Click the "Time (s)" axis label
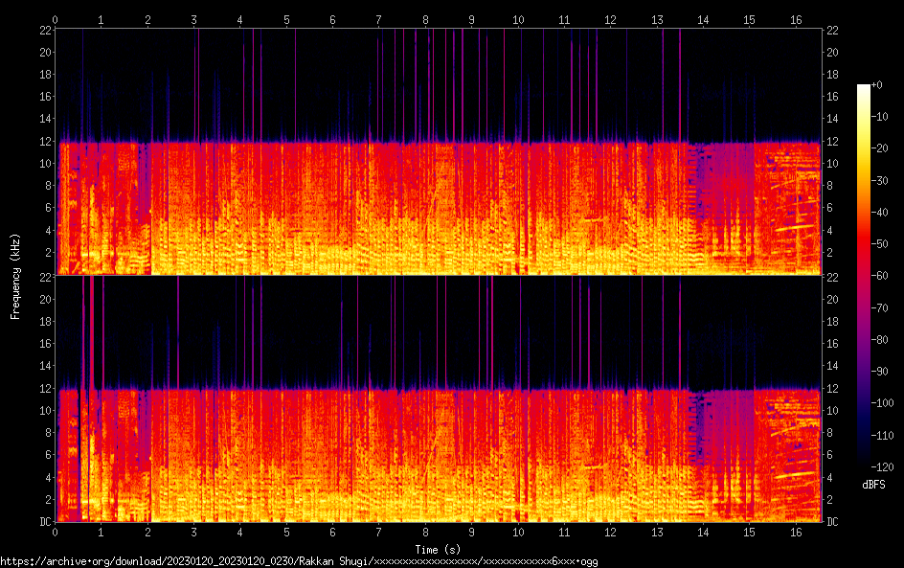This screenshot has height=568, width=904. point(437,549)
